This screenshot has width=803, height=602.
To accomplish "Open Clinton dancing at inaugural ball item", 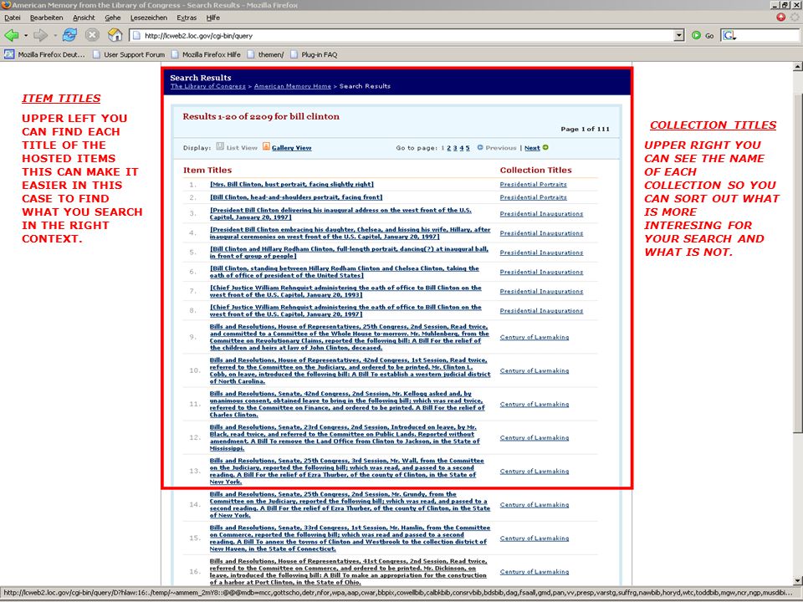I will [x=349, y=253].
